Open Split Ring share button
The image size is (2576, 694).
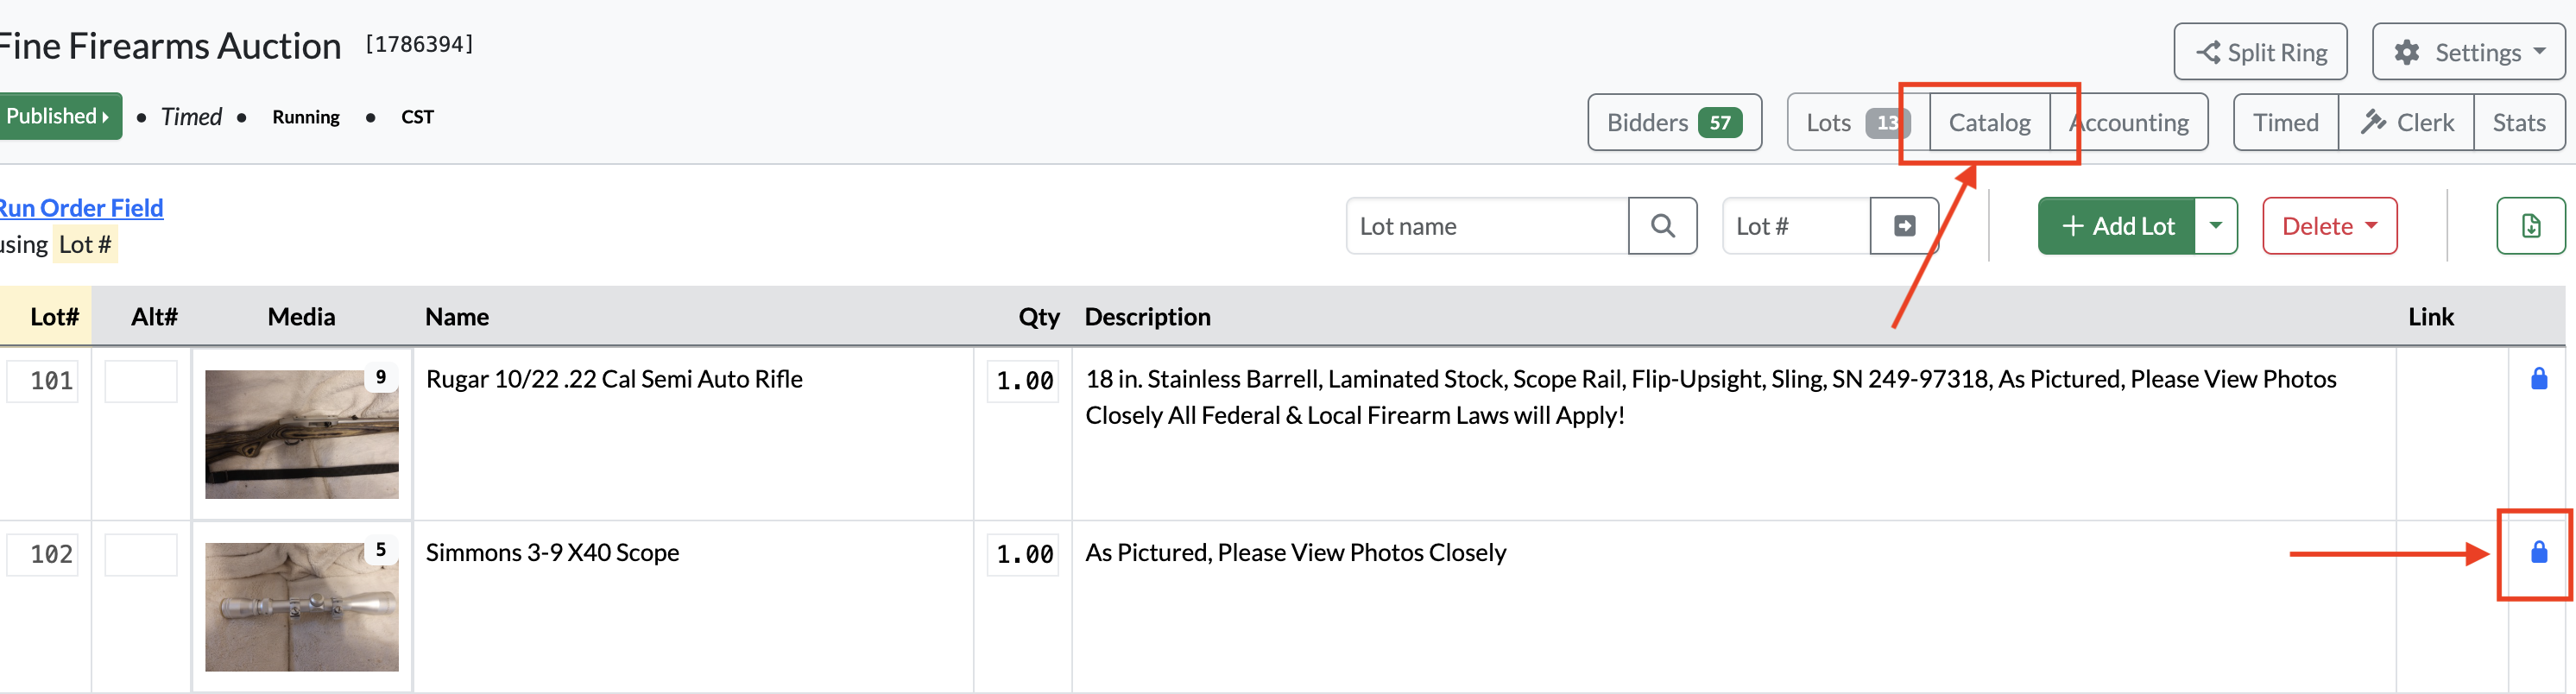[2260, 52]
